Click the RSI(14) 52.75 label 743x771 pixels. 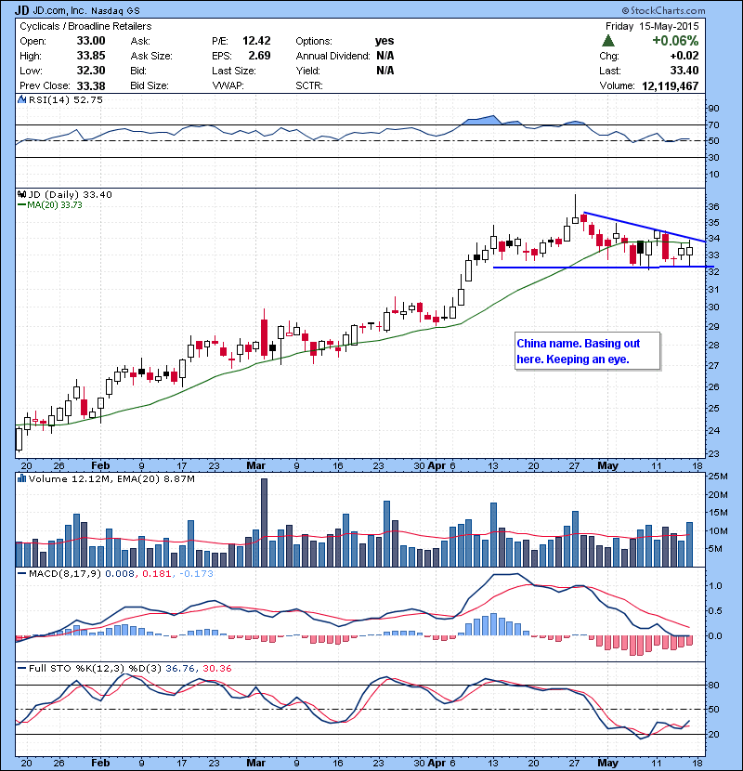click(x=65, y=99)
